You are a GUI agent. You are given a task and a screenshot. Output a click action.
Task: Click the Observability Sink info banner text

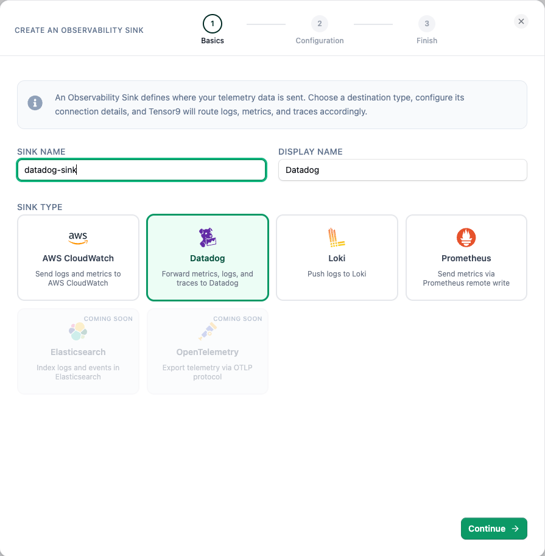(259, 105)
